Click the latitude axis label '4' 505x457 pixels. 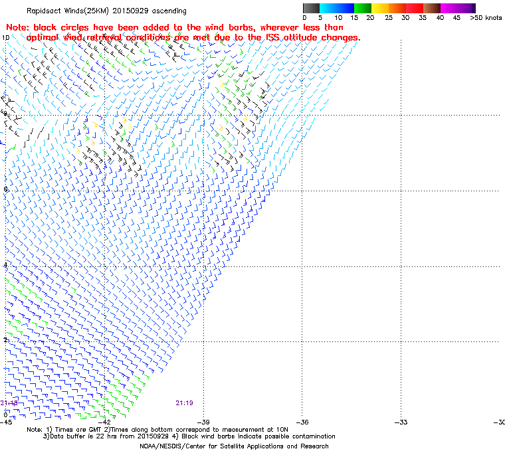(x=5, y=265)
